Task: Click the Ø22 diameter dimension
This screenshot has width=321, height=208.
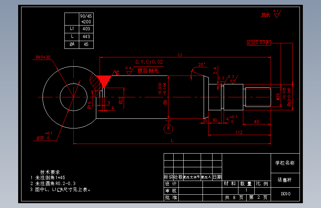Action: 121,101
